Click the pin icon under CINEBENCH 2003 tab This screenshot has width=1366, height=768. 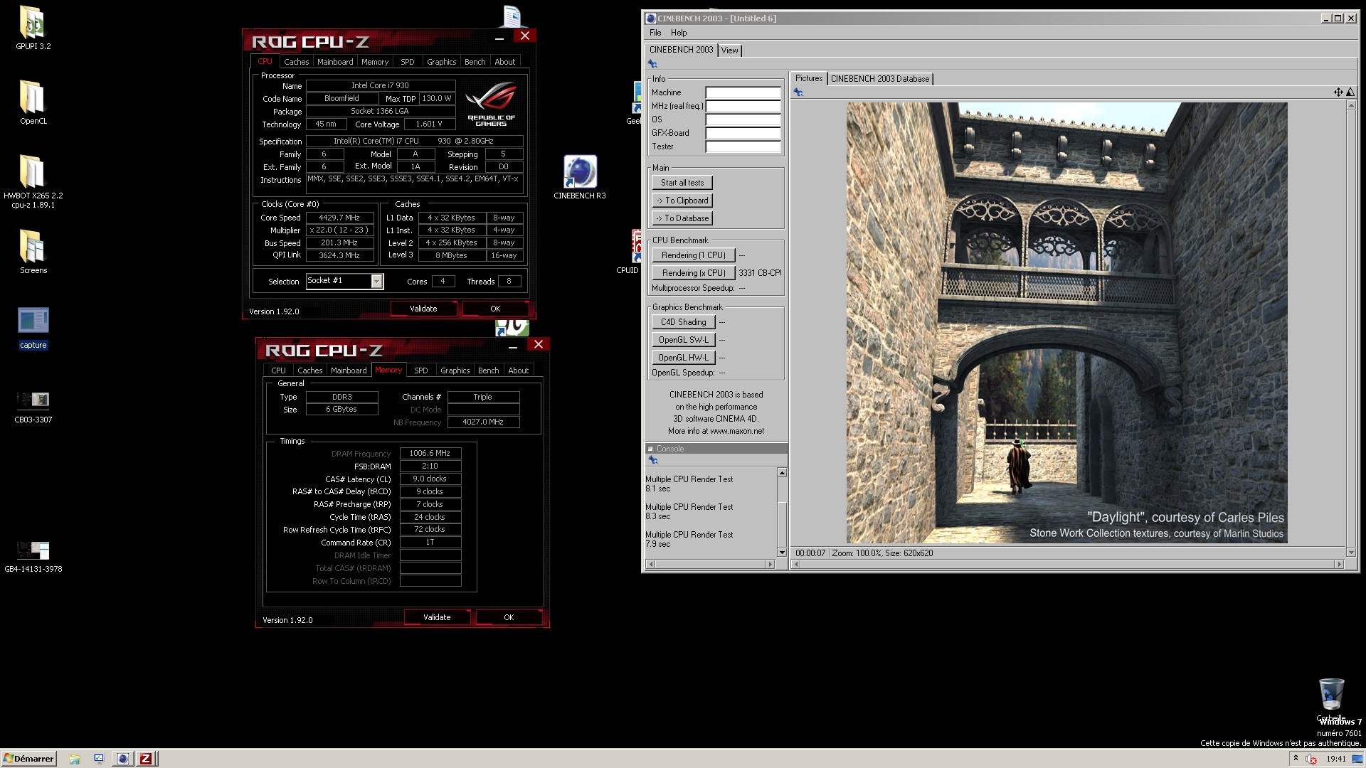(652, 63)
